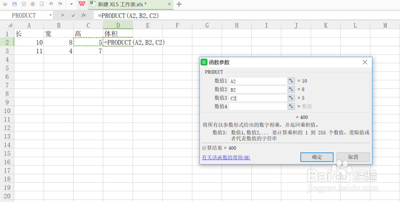Image resolution: width=400 pixels, height=202 pixels.
Task: Click the Undo arrow icon
Action: 51,4
